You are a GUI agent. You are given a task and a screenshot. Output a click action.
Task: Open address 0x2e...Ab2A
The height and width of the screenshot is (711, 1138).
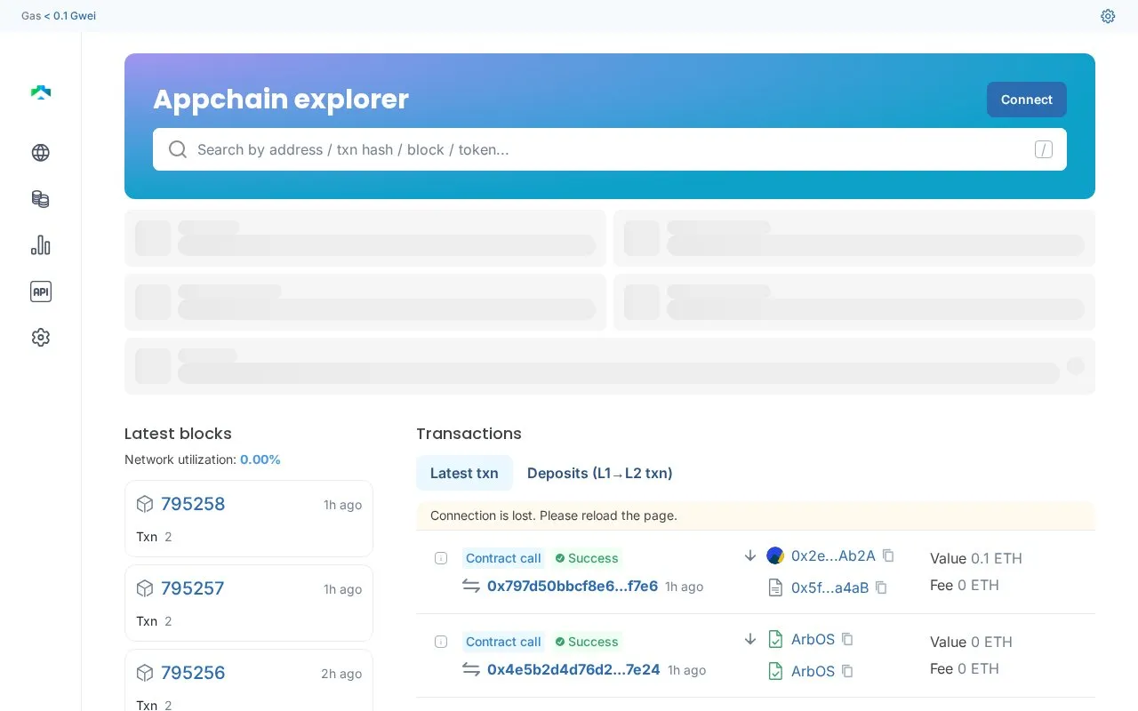pos(833,555)
